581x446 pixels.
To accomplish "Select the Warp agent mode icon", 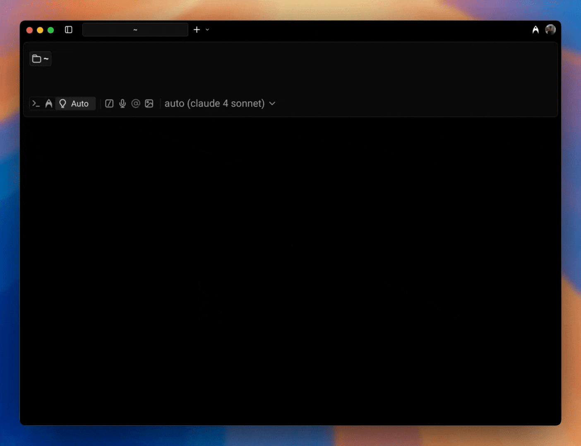I will click(49, 103).
